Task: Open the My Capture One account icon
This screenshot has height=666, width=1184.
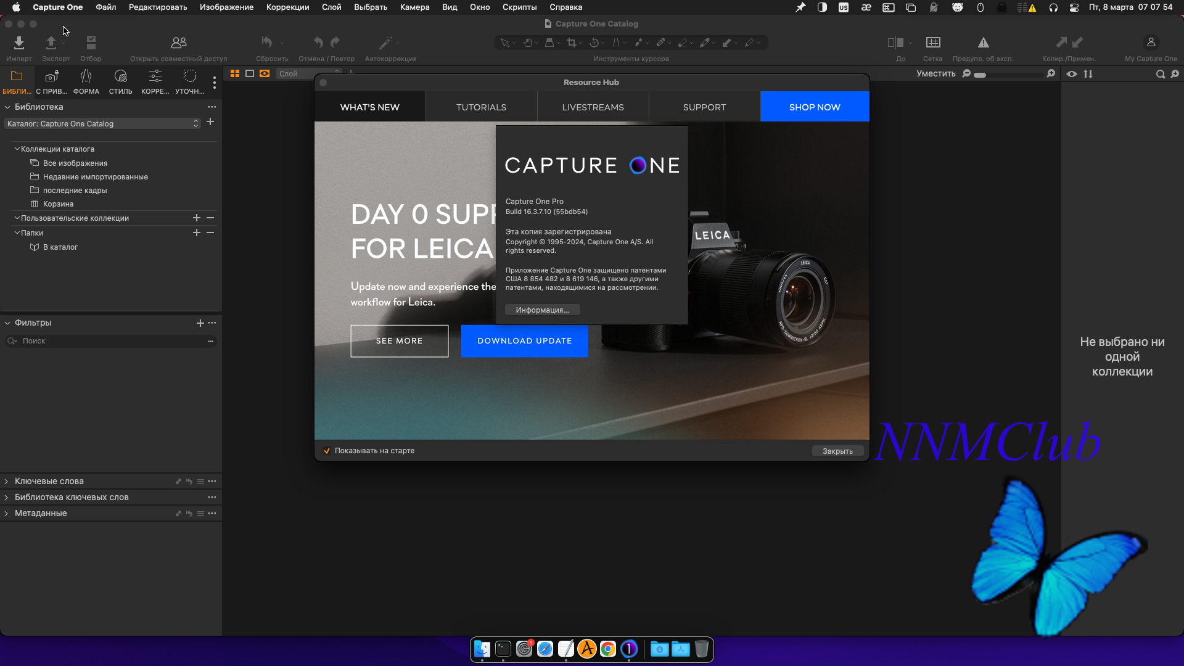Action: coord(1151,43)
